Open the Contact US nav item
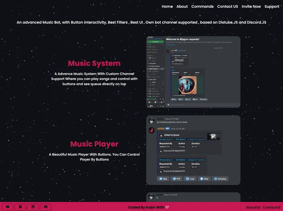The width and height of the screenshot is (283, 211). click(x=227, y=7)
